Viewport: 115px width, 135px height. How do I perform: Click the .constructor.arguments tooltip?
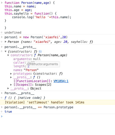42,64
